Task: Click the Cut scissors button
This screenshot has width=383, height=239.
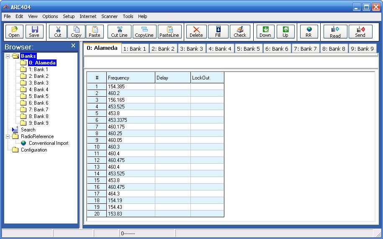Action: (x=58, y=32)
